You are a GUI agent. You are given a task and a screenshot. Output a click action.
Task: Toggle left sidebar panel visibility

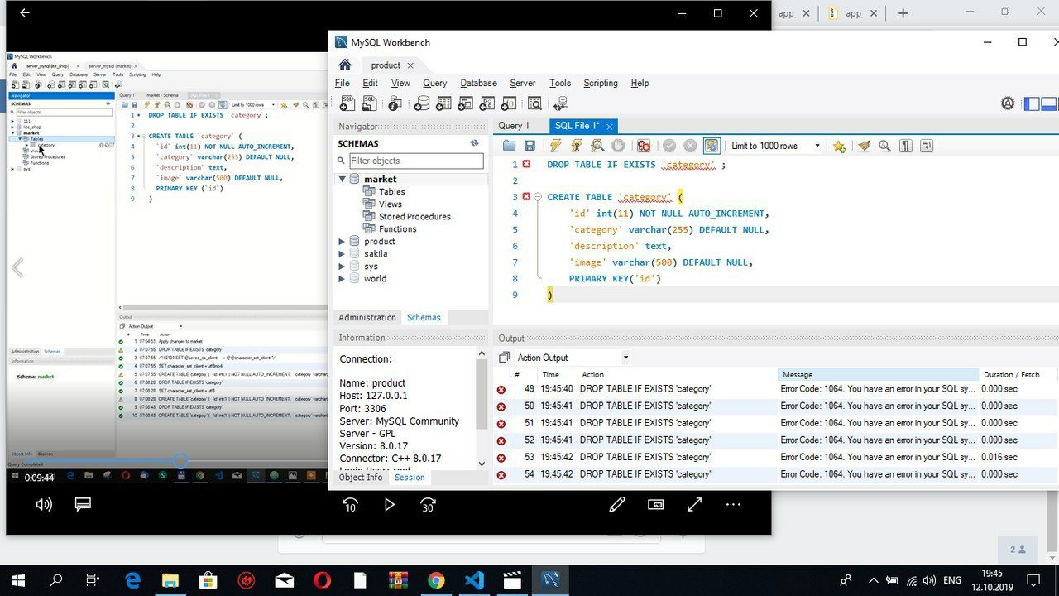pyautogui.click(x=1032, y=103)
